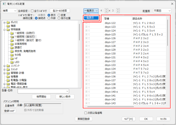Expand the コンセント tree node
176x125 pixels.
(4, 66)
